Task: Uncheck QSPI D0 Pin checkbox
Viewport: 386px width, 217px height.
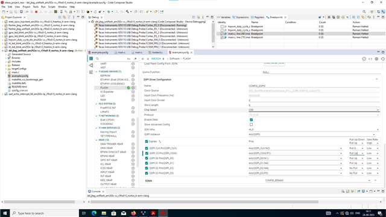Action: coord(147,158)
